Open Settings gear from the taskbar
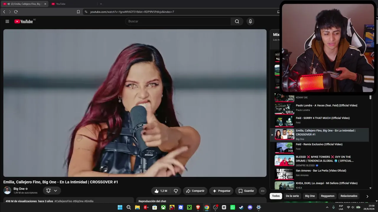 pos(259,207)
